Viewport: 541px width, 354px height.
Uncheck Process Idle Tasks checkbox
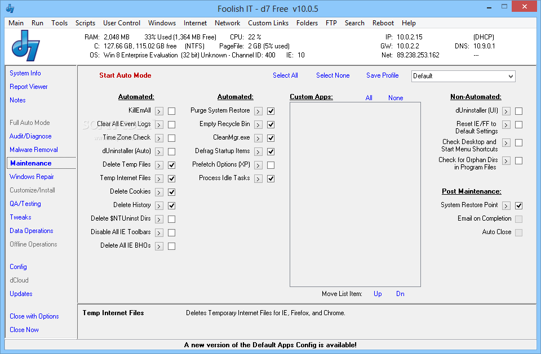(271, 178)
